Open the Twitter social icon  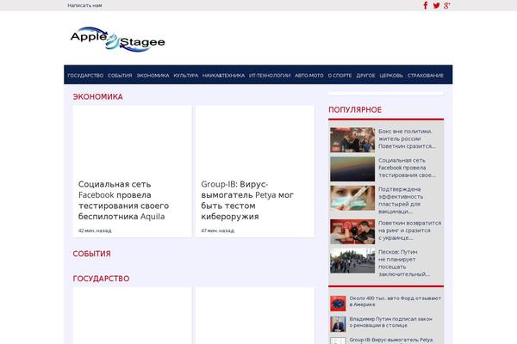point(436,6)
